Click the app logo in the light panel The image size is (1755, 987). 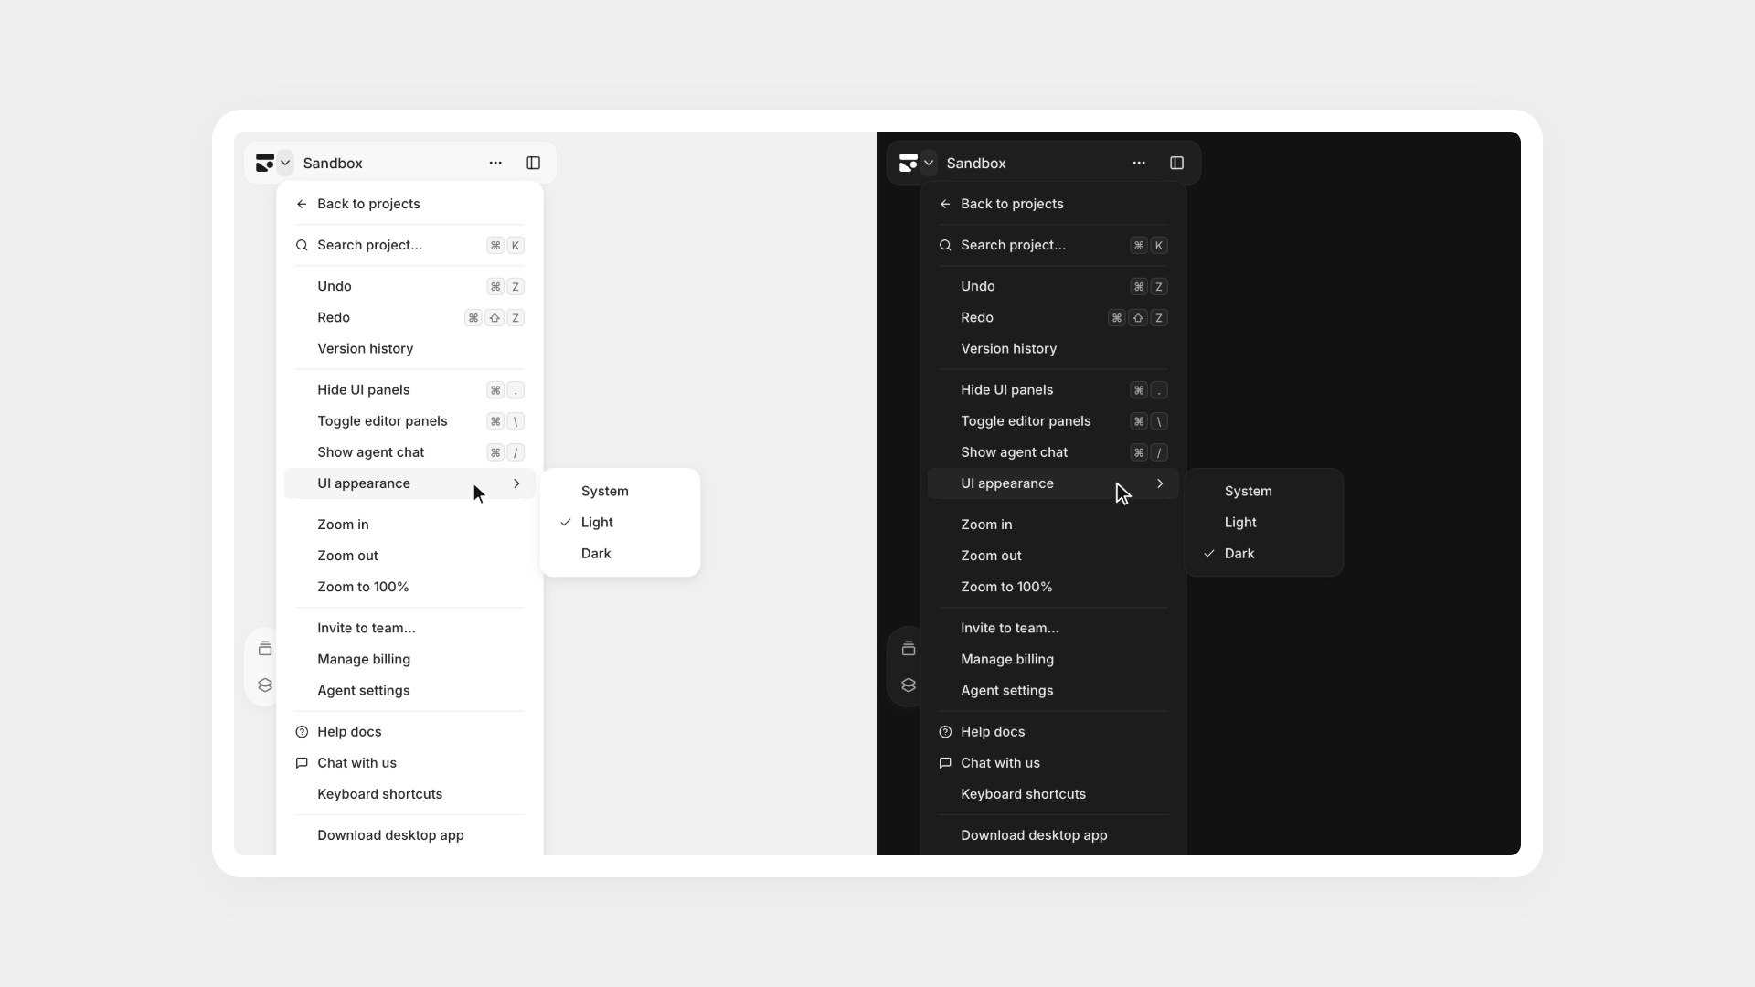click(265, 163)
